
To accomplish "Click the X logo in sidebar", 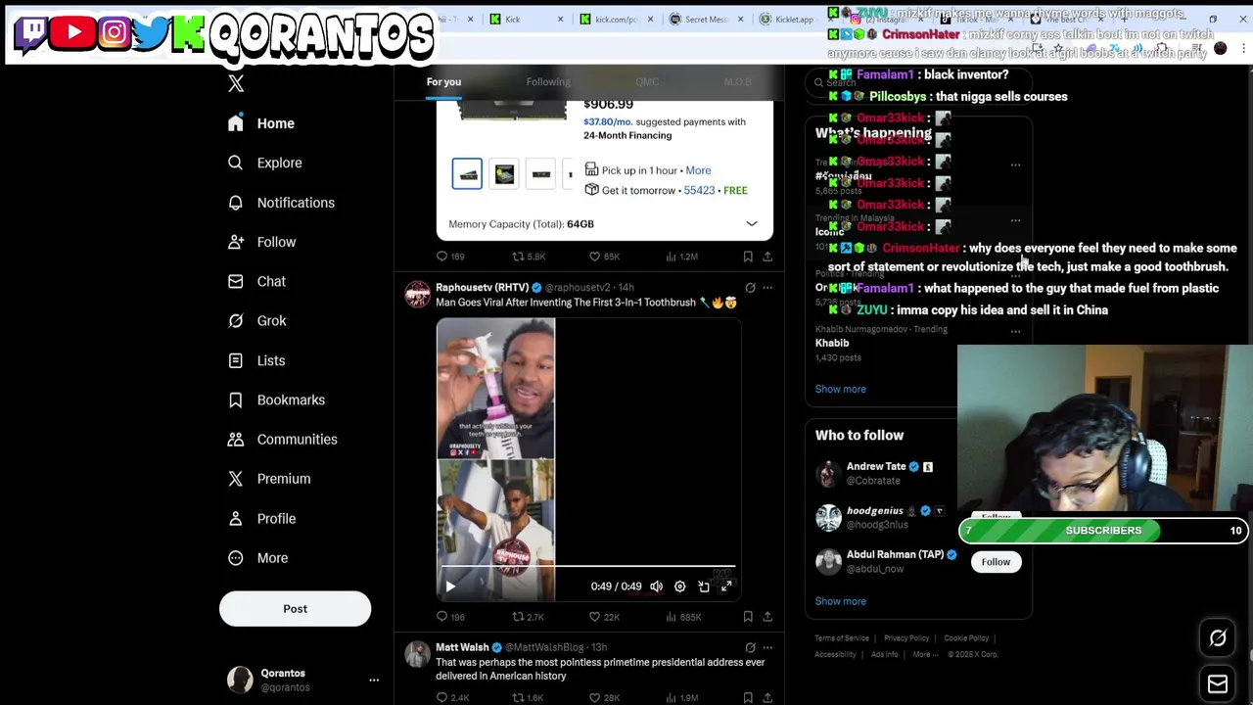I will click(x=236, y=83).
